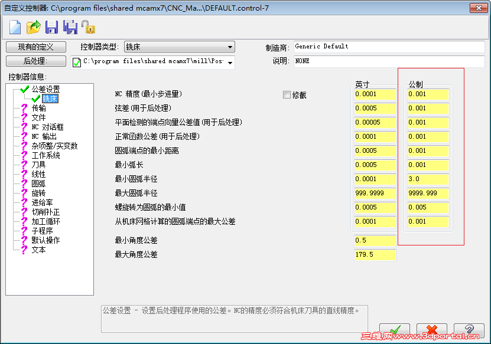
Task: Select 铣床 tree item under 公差设置
Action: [x=50, y=99]
